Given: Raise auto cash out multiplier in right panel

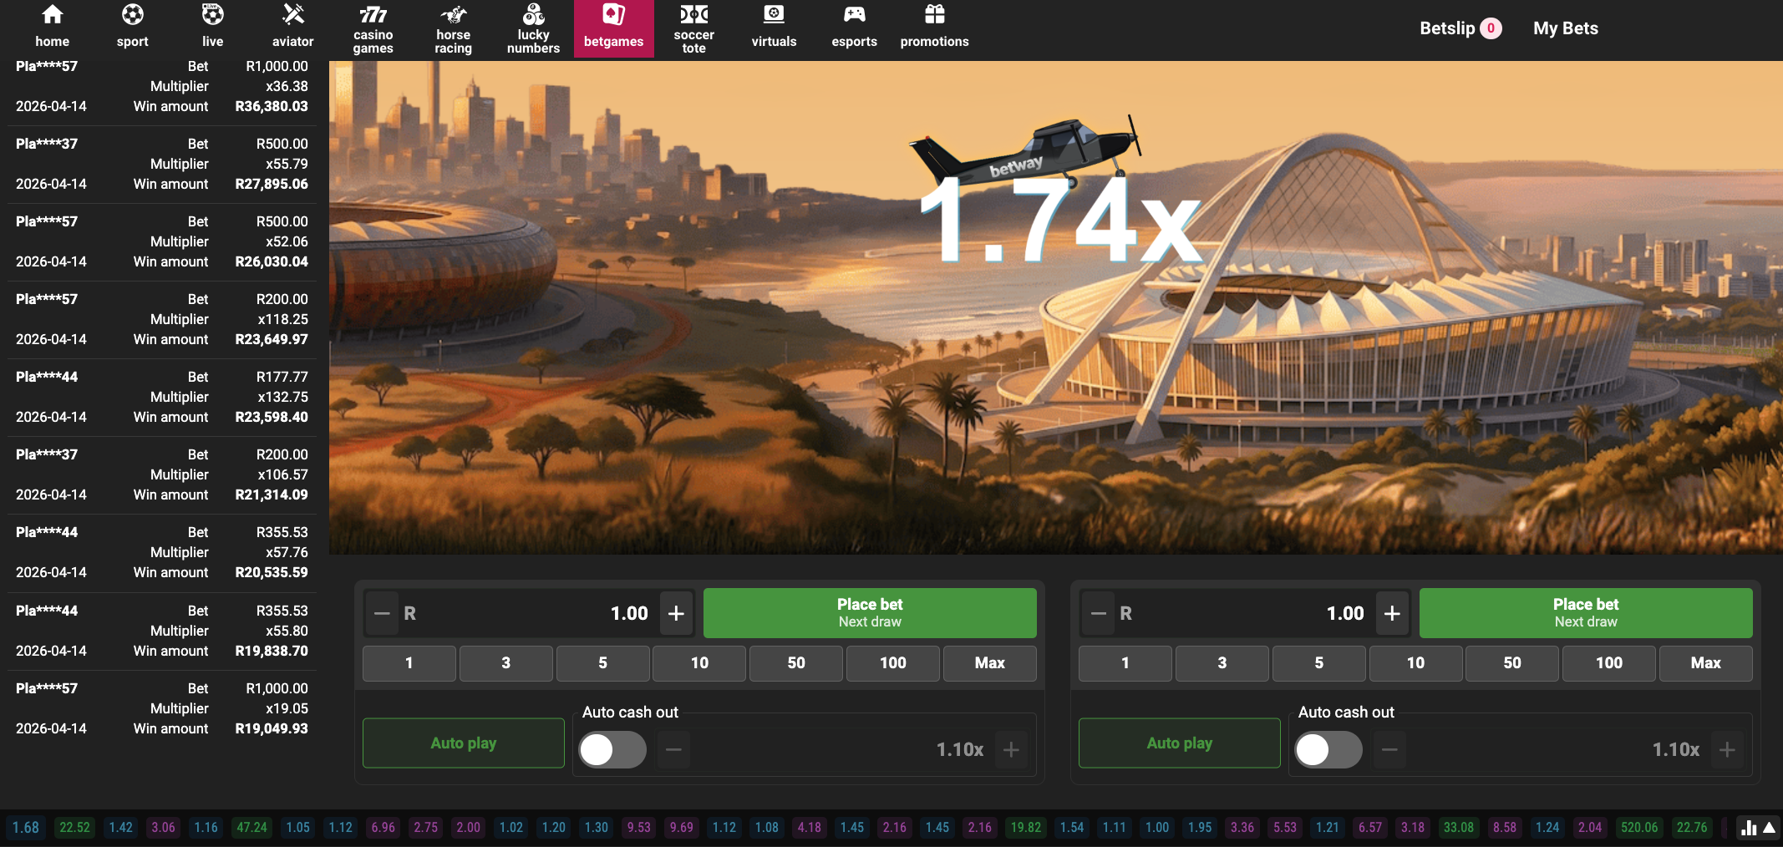Looking at the screenshot, I should point(1727,749).
